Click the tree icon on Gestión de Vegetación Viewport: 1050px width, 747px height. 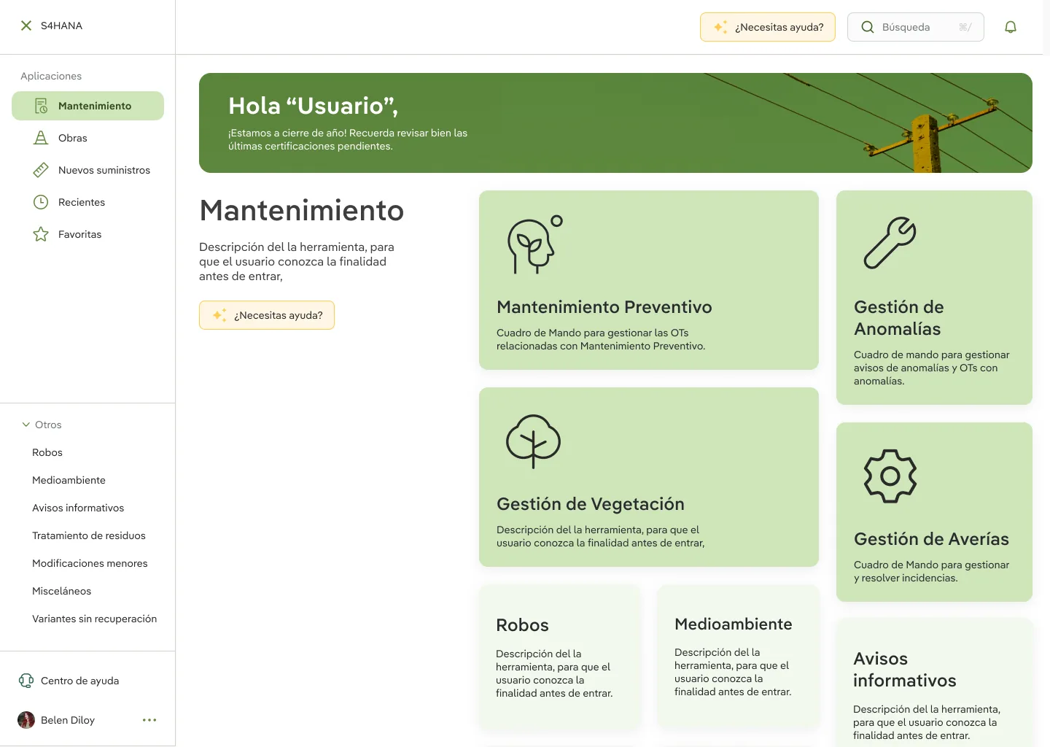(534, 441)
